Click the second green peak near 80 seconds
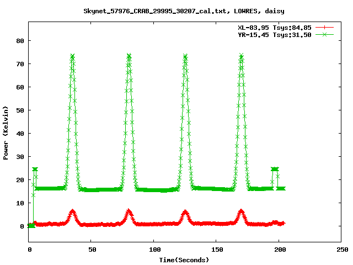Viewport: 353px width, 265px height. coord(129,56)
